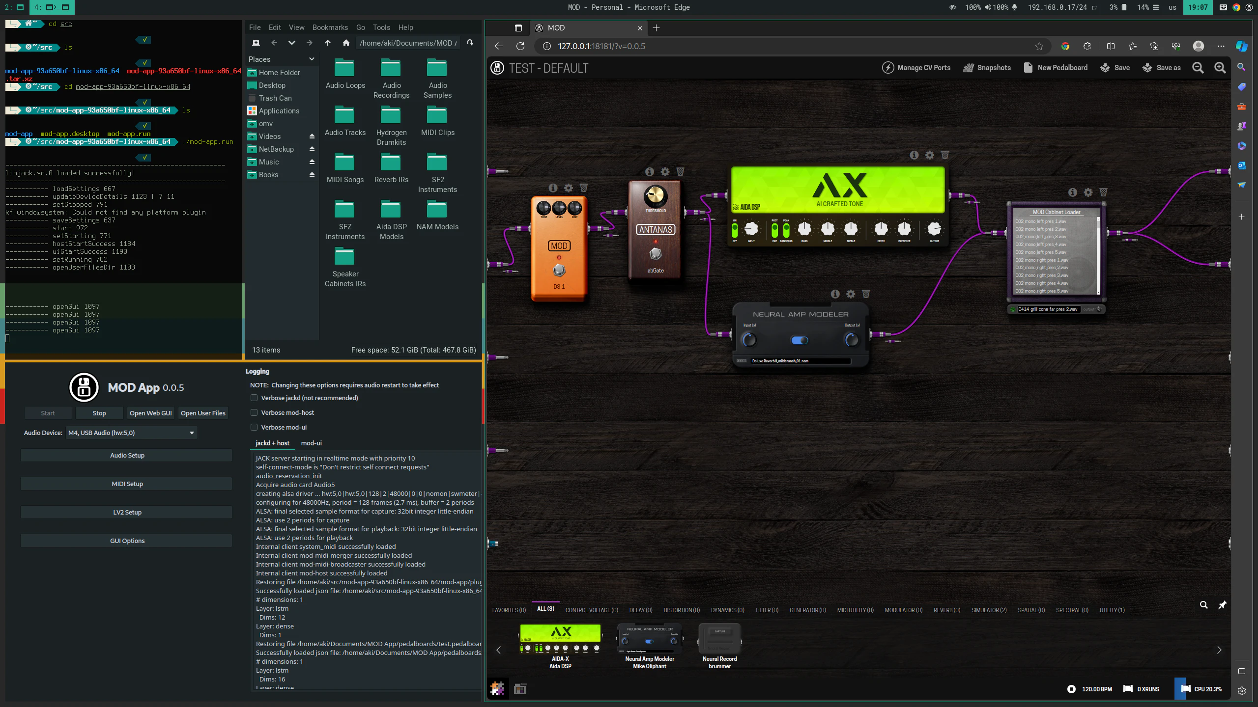Open settings gear of AIDA-X plugin
The image size is (1258, 707).
pyautogui.click(x=929, y=155)
